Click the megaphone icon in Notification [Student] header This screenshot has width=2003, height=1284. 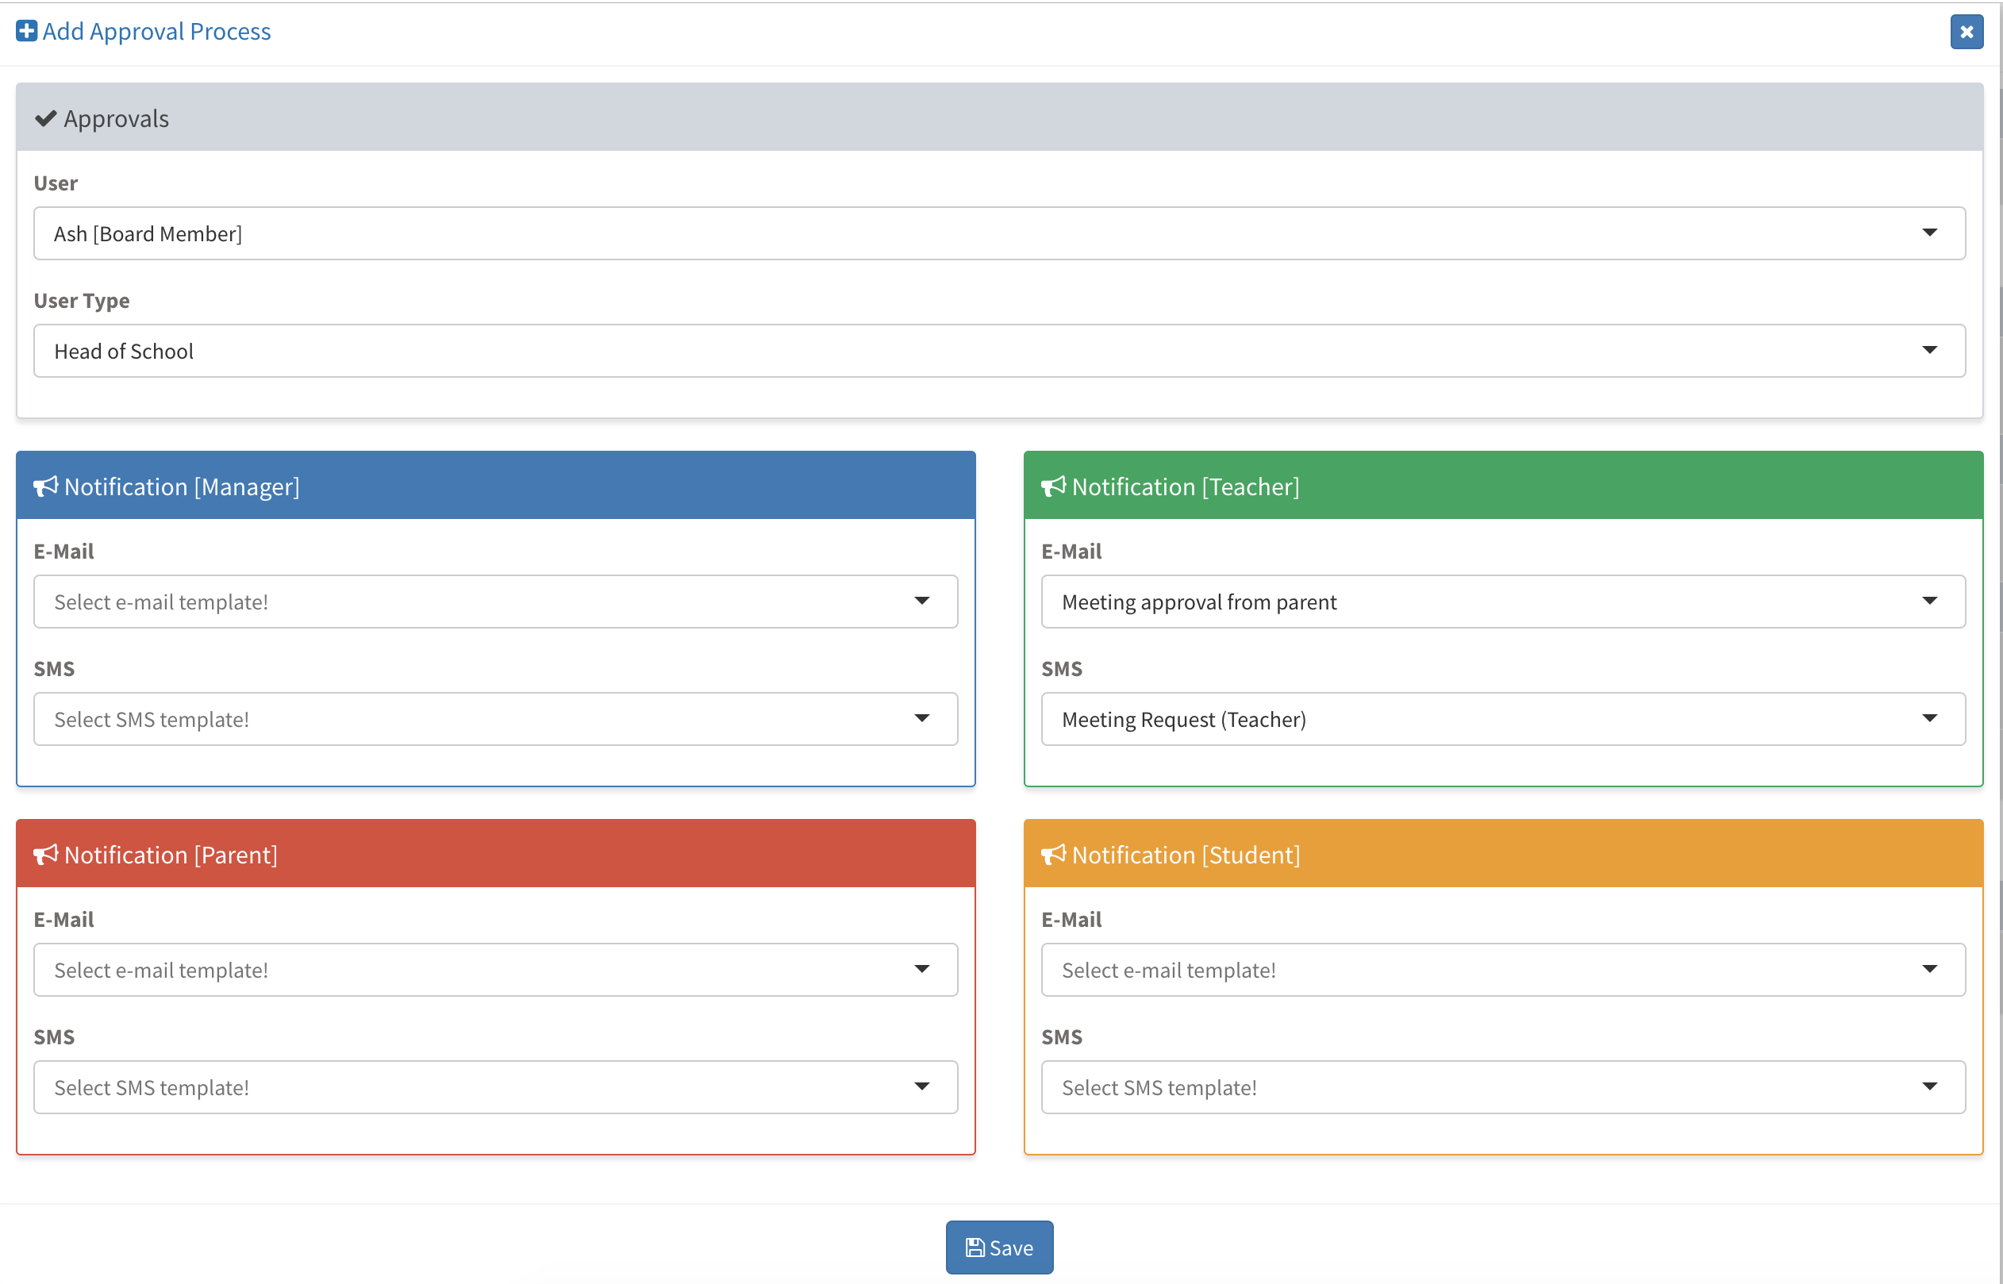(1054, 855)
